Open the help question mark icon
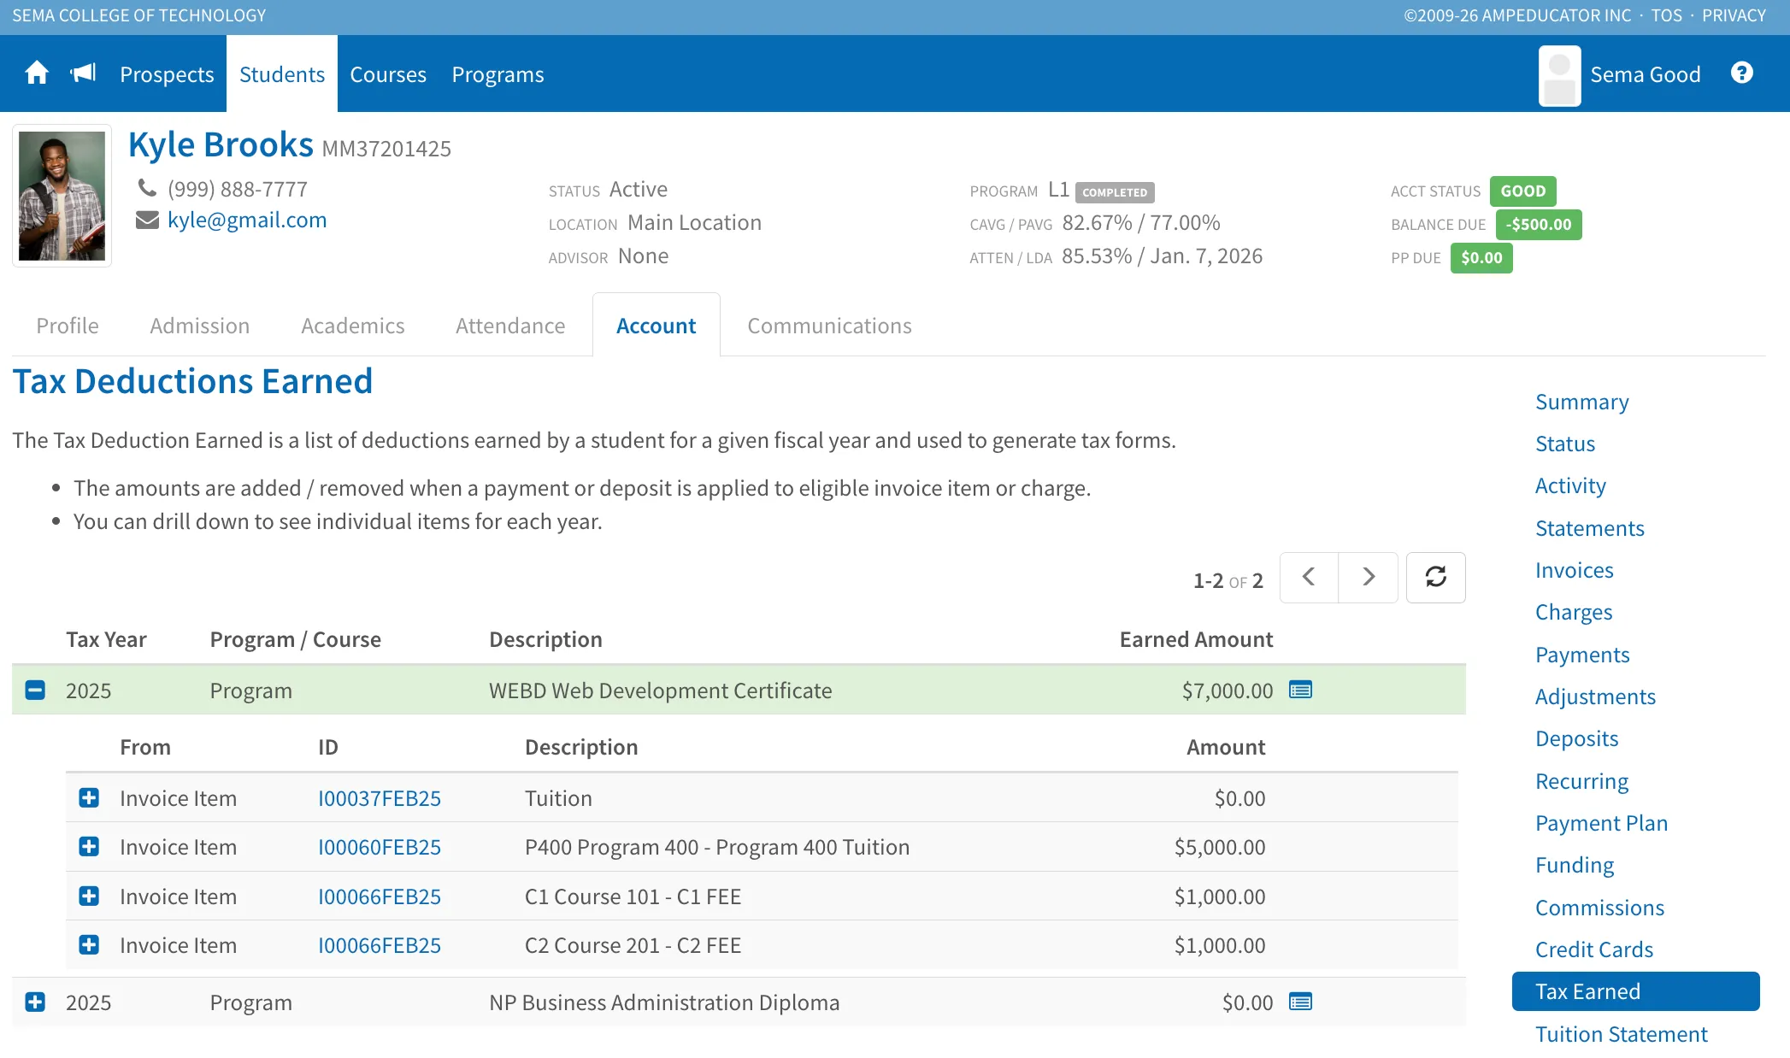1790x1058 pixels. pos(1741,73)
